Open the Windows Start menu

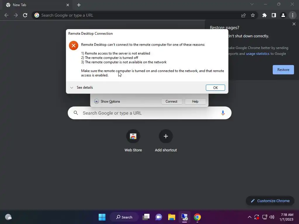102,217
